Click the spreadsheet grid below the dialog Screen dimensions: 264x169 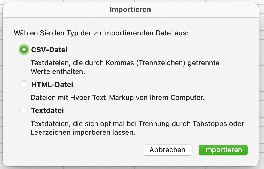[132, 168]
